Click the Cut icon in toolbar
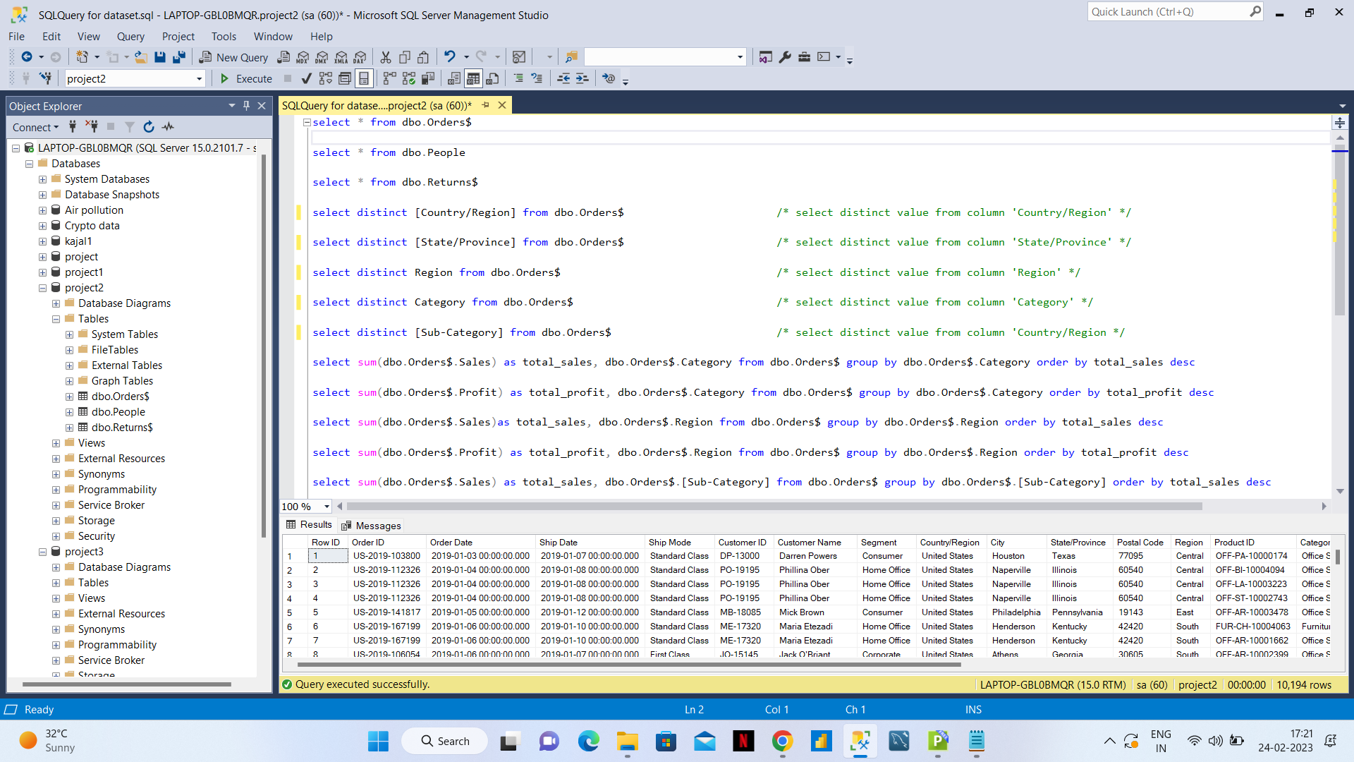 coord(386,57)
